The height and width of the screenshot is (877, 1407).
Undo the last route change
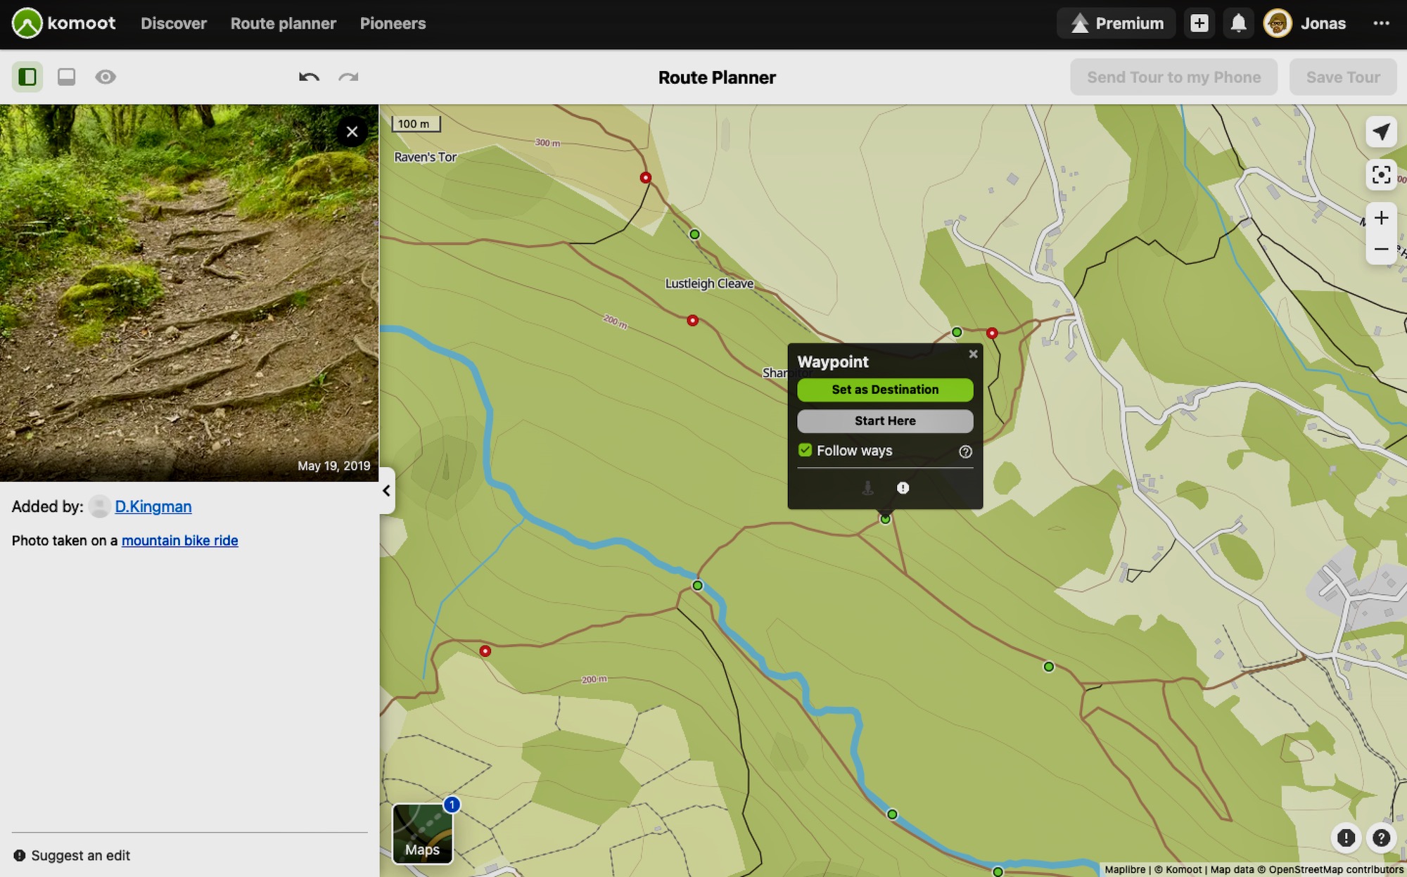309,77
